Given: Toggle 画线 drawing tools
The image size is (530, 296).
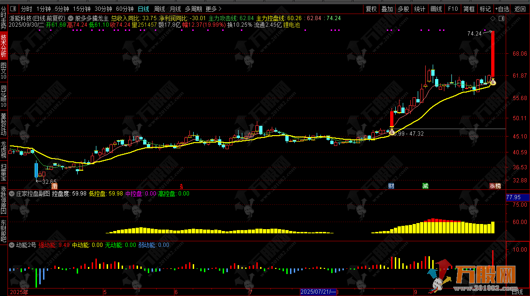Looking at the screenshot, I should coord(436,9).
